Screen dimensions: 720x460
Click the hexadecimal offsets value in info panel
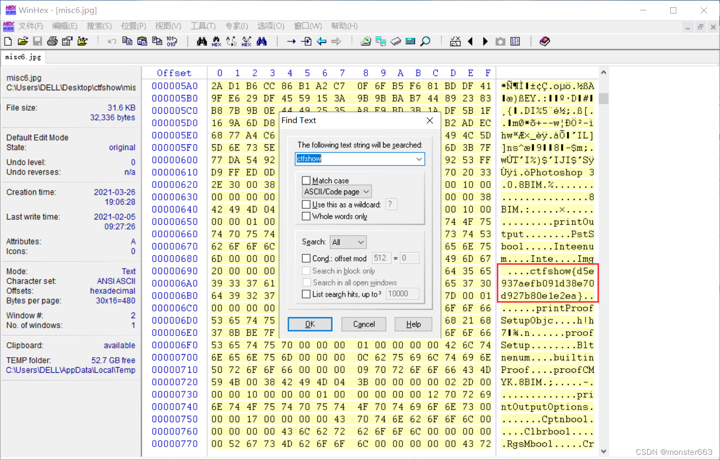tap(113, 291)
